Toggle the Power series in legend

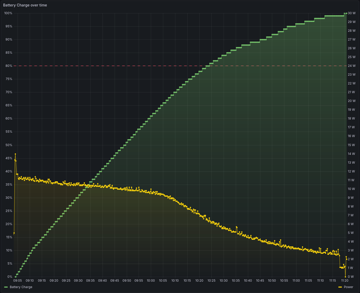click(x=348, y=287)
